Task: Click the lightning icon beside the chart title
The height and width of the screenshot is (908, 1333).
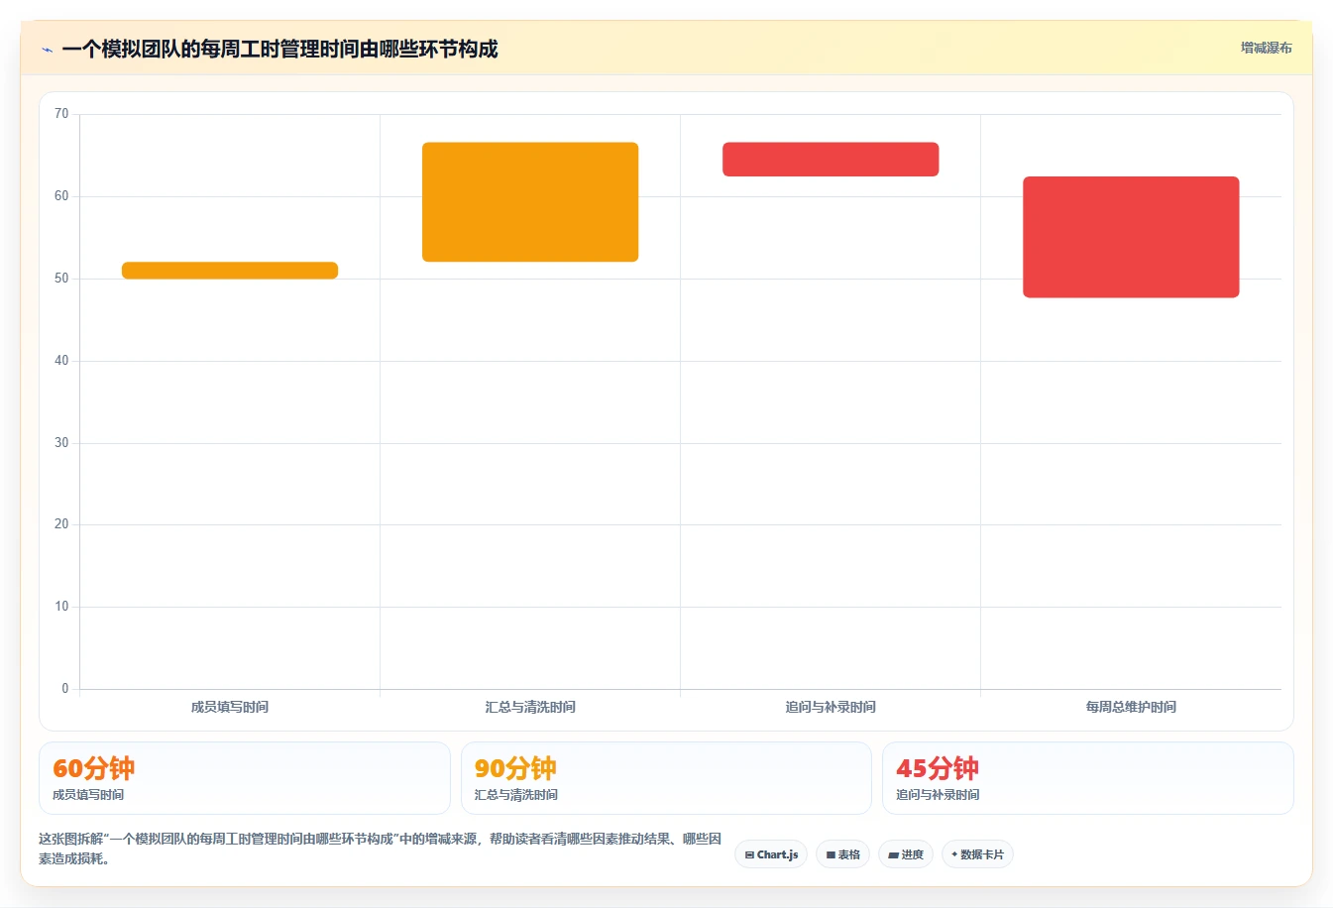Action: [x=47, y=50]
